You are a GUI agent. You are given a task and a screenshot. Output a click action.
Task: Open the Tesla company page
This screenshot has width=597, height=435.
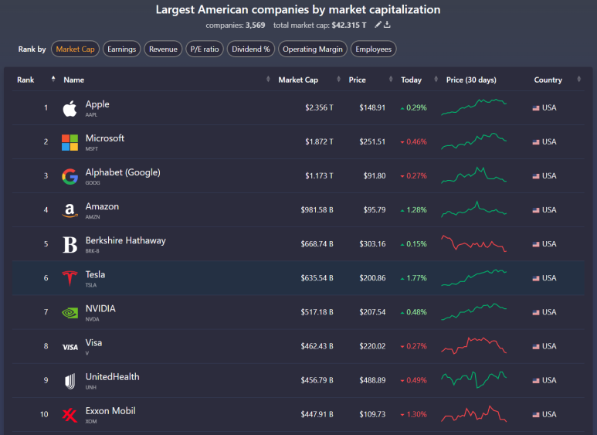95,274
